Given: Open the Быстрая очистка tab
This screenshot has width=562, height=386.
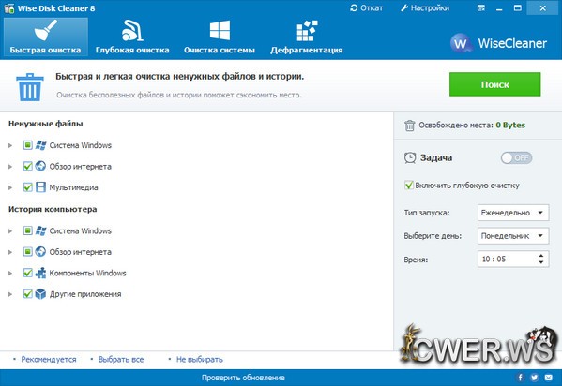Looking at the screenshot, I should (x=46, y=37).
